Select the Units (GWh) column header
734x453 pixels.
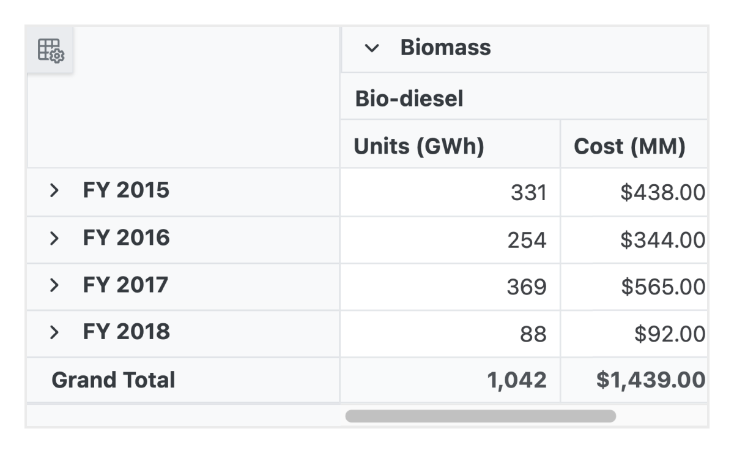(419, 146)
